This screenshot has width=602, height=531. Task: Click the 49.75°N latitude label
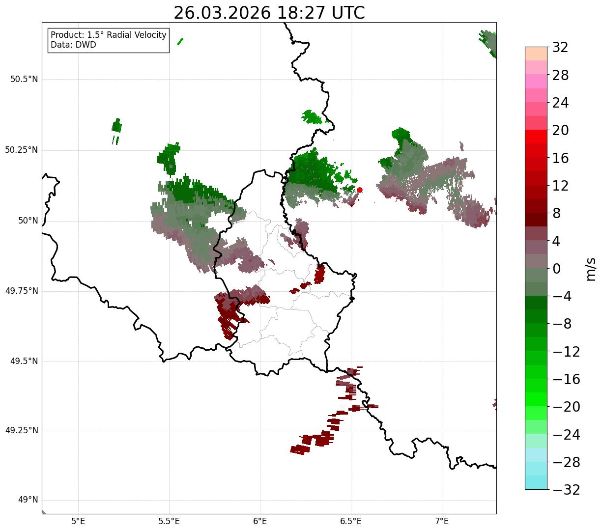coord(22,291)
